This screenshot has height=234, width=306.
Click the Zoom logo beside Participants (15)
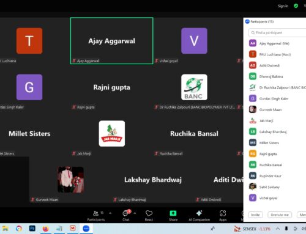point(247,21)
